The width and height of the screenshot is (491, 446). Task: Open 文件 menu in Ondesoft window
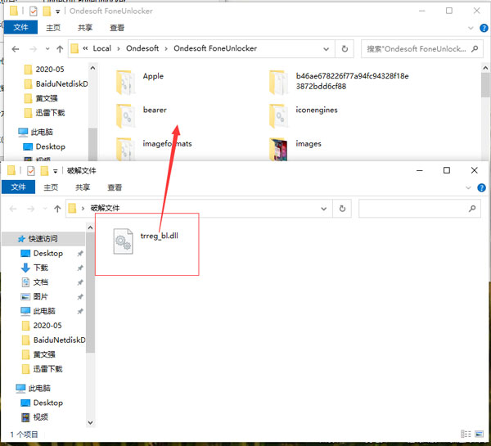tap(20, 28)
